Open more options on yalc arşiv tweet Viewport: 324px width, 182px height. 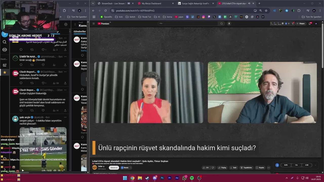[x=65, y=117]
